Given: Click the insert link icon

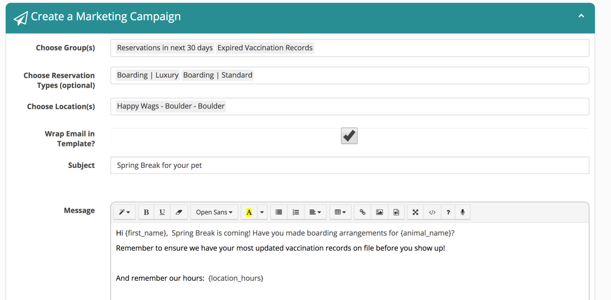Looking at the screenshot, I should click(363, 212).
